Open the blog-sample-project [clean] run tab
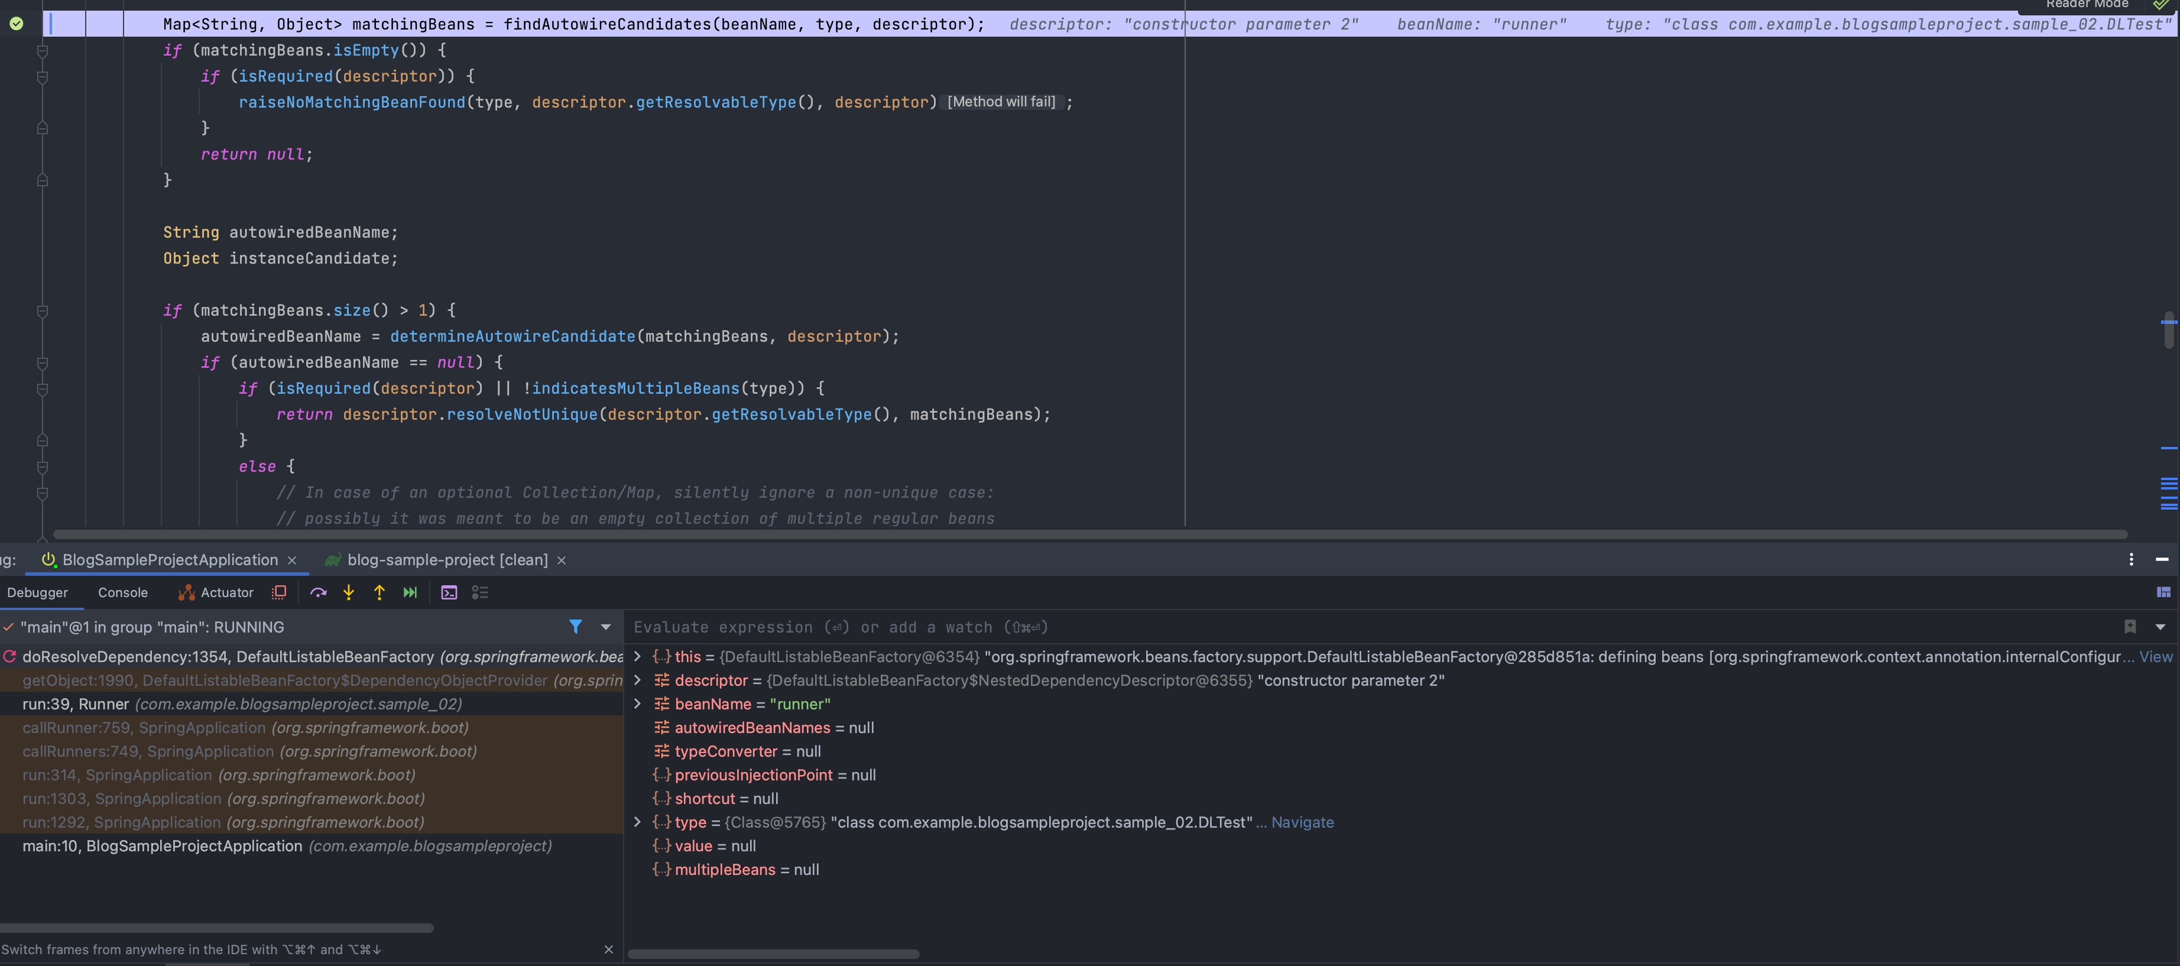Image resolution: width=2180 pixels, height=966 pixels. coord(447,560)
